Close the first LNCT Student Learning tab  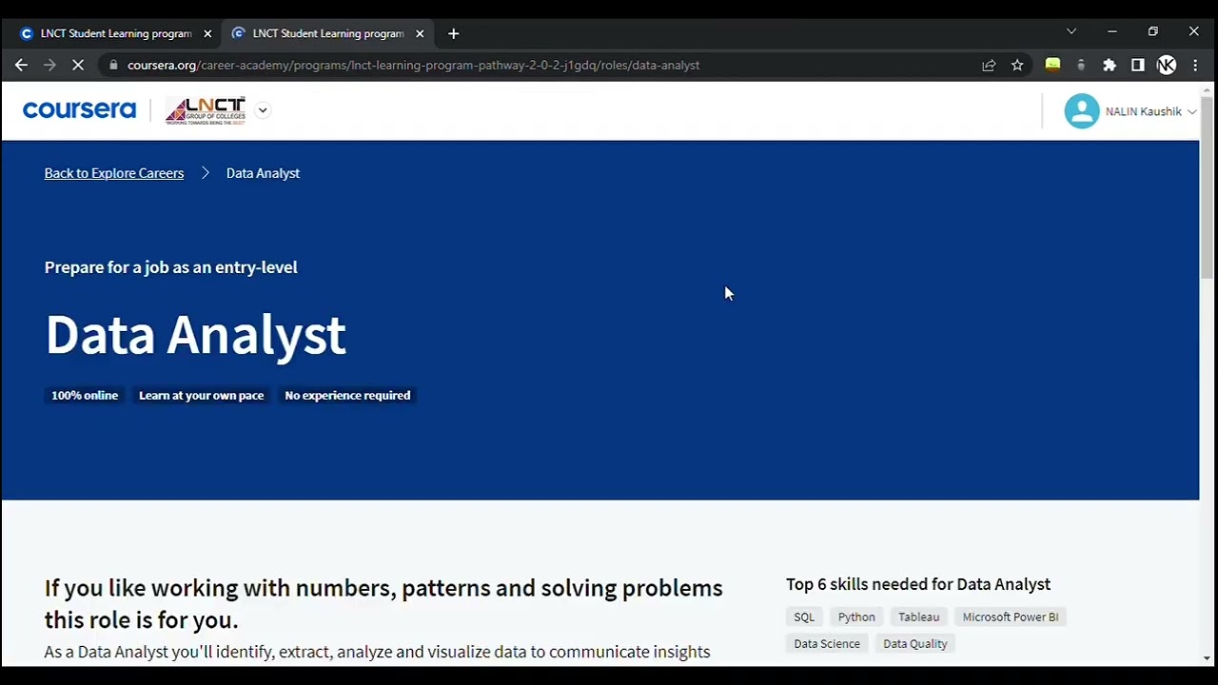coord(207,33)
